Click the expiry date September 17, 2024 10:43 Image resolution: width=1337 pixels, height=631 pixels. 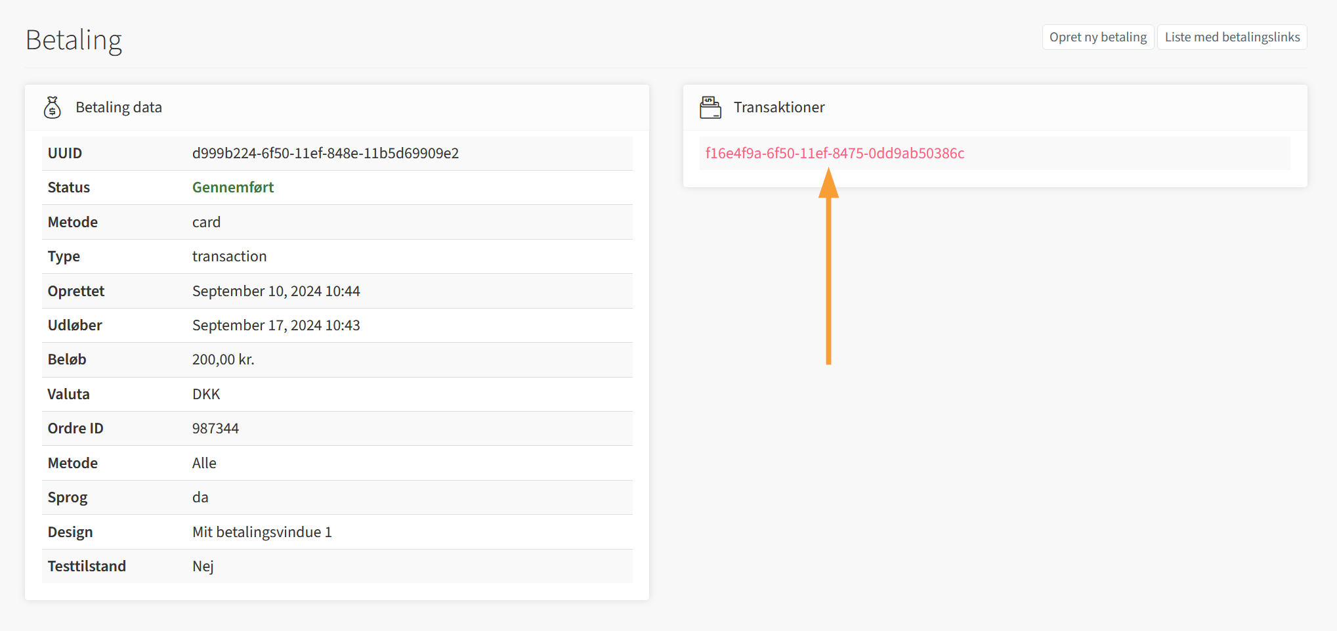tap(276, 325)
